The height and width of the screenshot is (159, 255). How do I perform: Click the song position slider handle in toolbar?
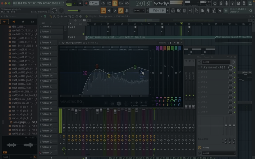(x=79, y=11)
